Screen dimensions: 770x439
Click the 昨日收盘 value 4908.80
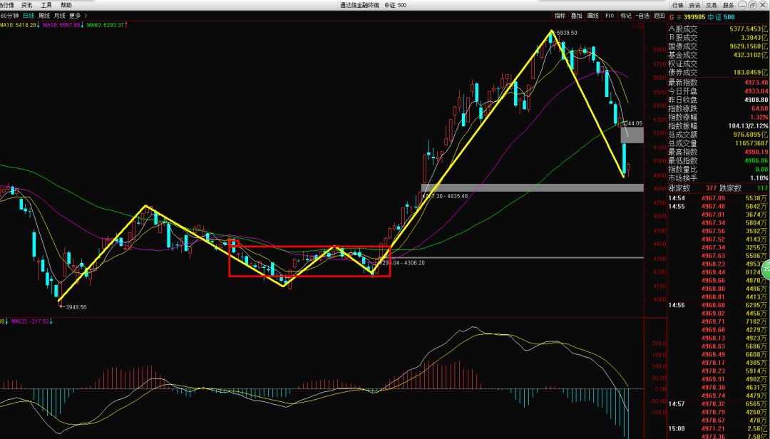point(756,100)
